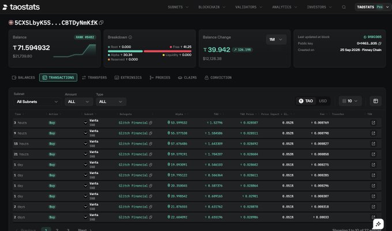
Task: Click the Buy tag in the 3 hours row
Action: coord(52,122)
